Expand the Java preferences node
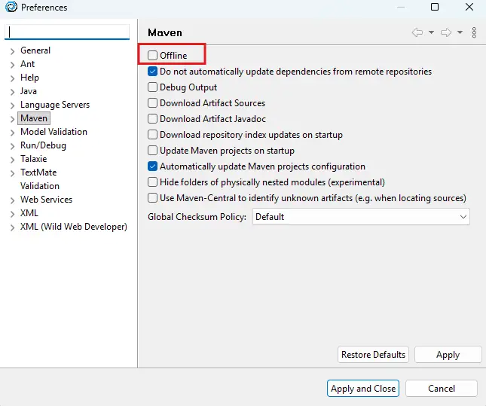 [x=12, y=92]
